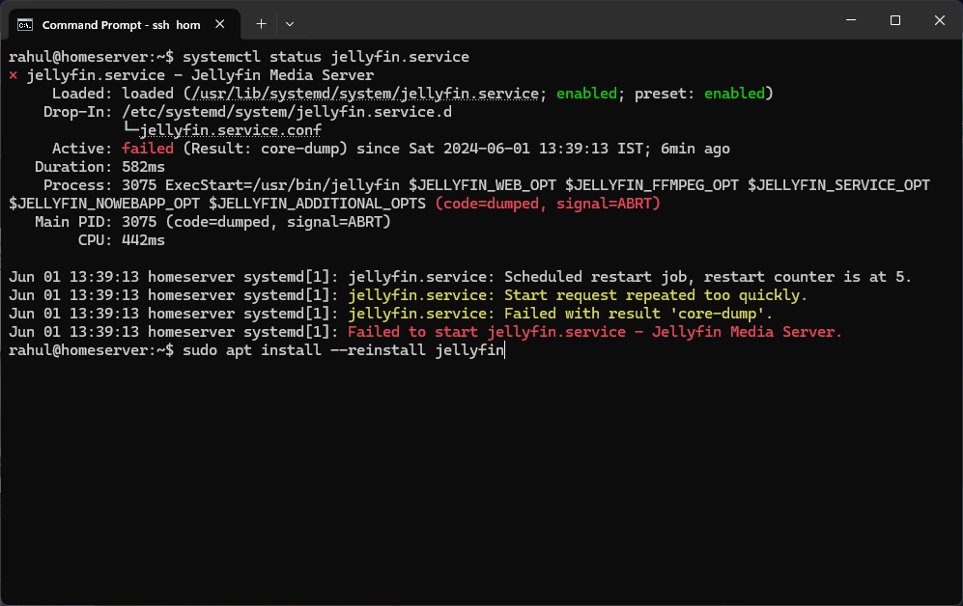
Task: Click the "systemctl status jellyfin.service" command text
Action: point(326,57)
